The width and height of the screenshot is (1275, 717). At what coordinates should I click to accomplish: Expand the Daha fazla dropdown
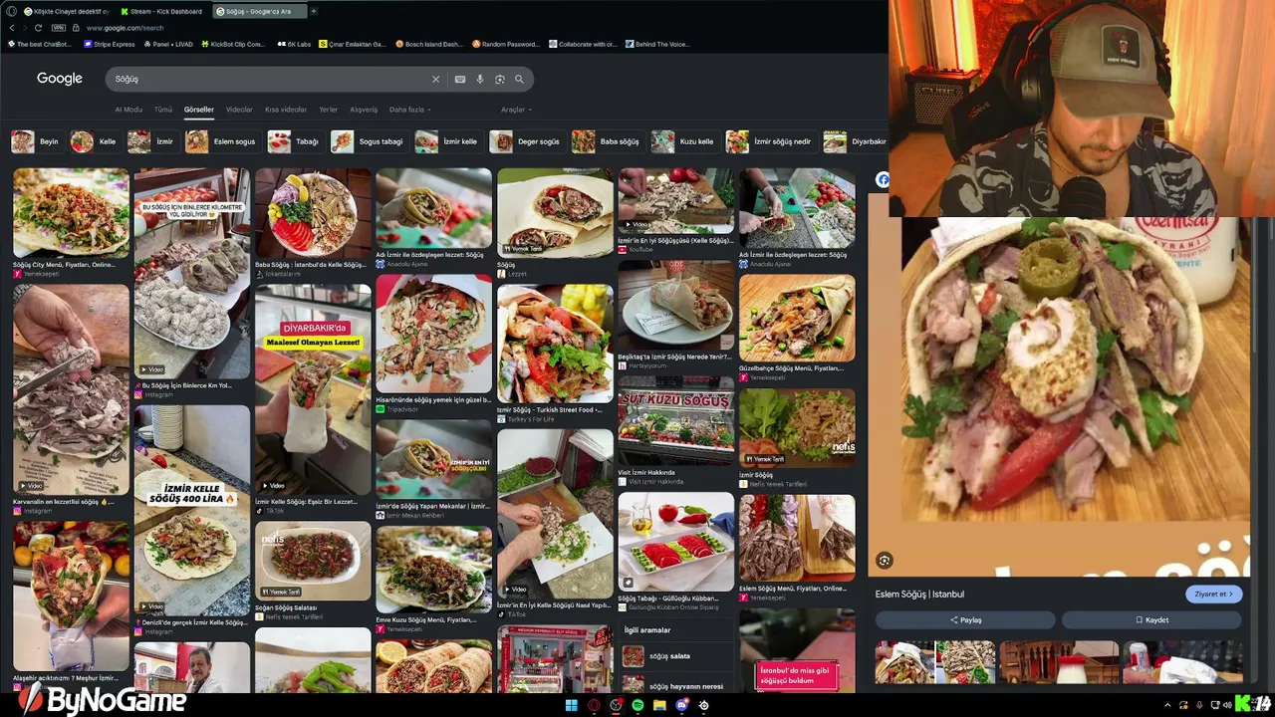tap(410, 110)
